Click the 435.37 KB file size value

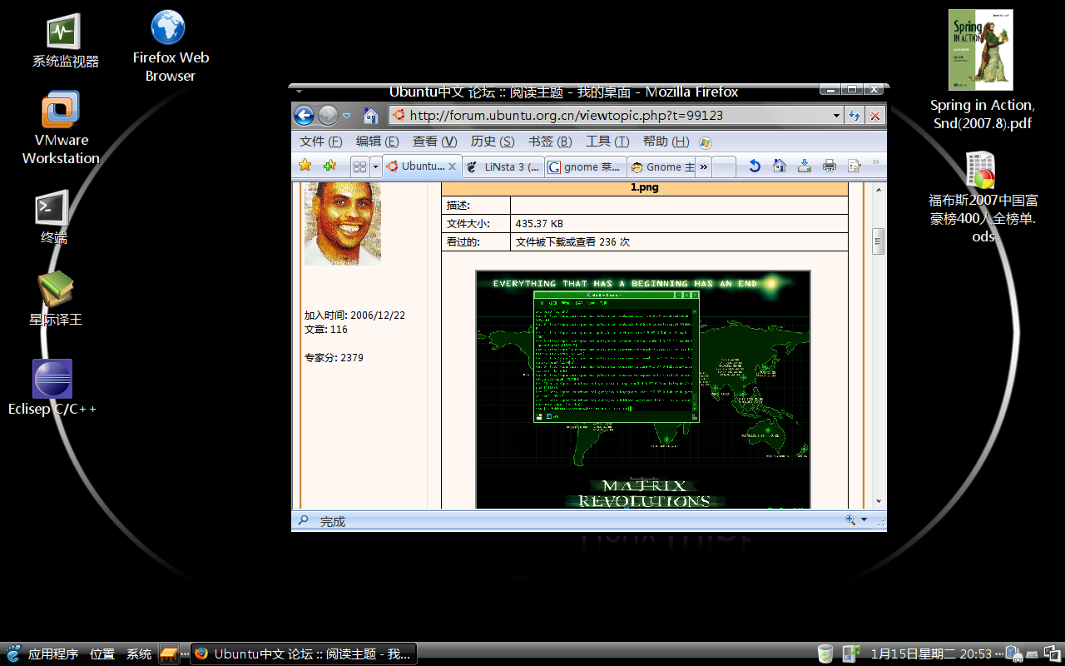(x=539, y=224)
